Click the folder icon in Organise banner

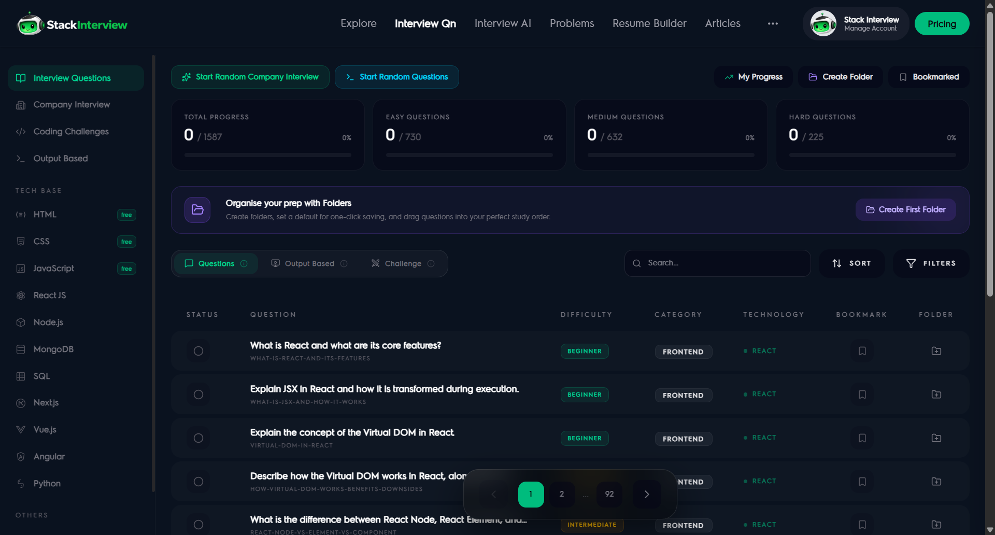(197, 209)
